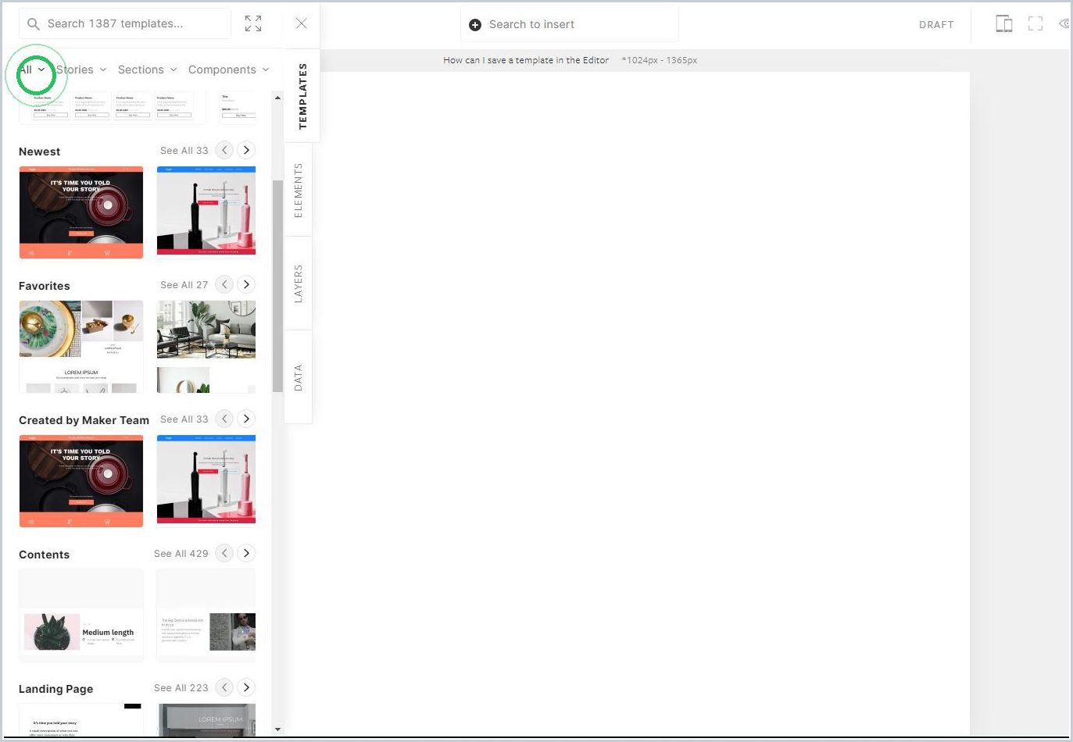Click the template search magnifier icon

(x=33, y=24)
